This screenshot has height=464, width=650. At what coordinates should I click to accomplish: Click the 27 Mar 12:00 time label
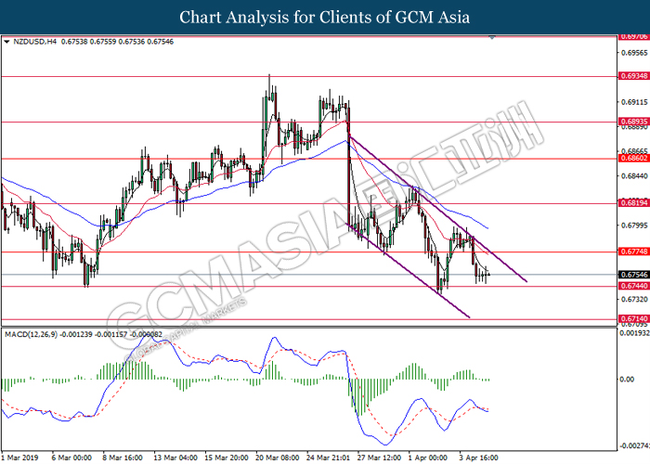coord(379,458)
